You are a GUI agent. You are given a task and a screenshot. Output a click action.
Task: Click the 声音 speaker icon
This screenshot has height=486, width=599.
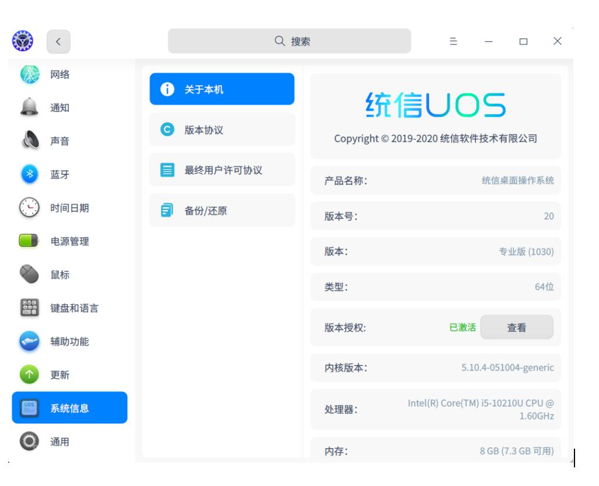point(30,140)
